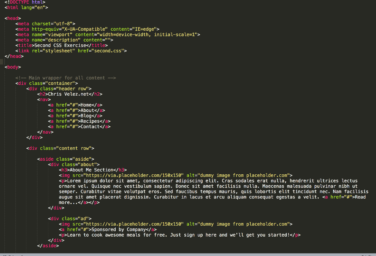376x256 pixels.
Task: Click the rel="stylesheet" attribute
Action: (x=54, y=51)
